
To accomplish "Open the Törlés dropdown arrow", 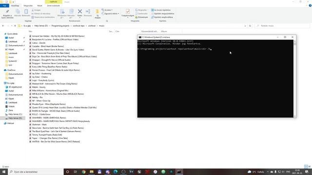I will (80, 17).
